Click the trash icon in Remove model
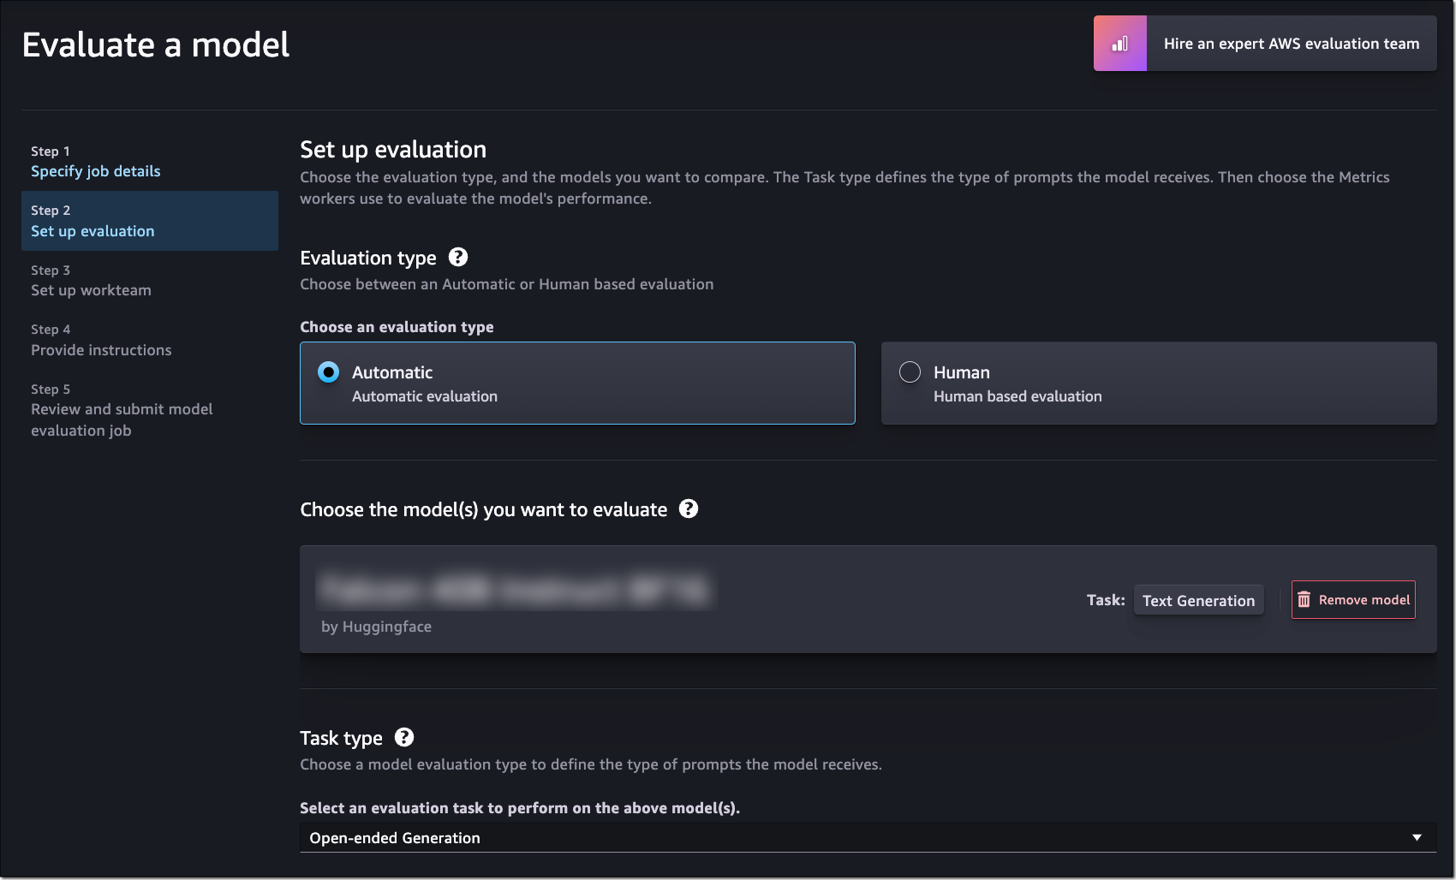Screen dimensions: 1456x880 (x=1304, y=599)
